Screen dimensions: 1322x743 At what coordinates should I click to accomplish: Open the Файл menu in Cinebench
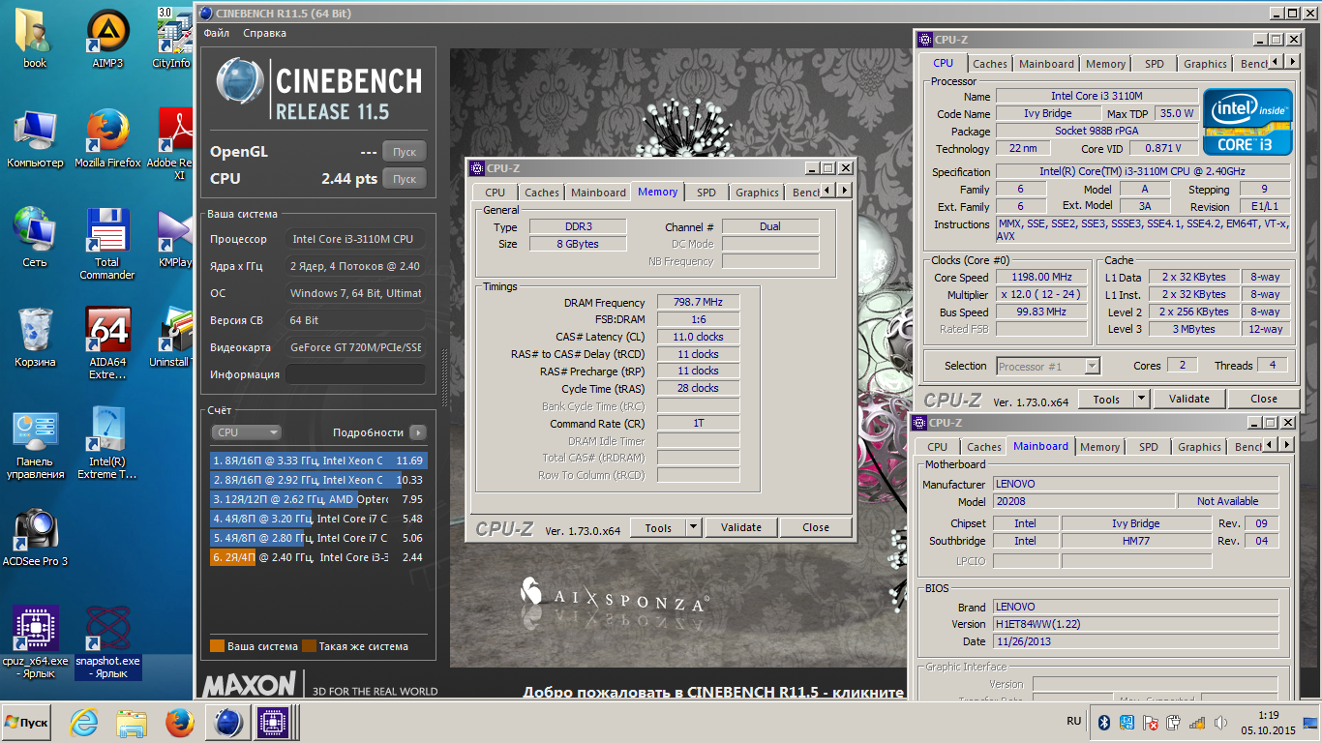coord(217,33)
